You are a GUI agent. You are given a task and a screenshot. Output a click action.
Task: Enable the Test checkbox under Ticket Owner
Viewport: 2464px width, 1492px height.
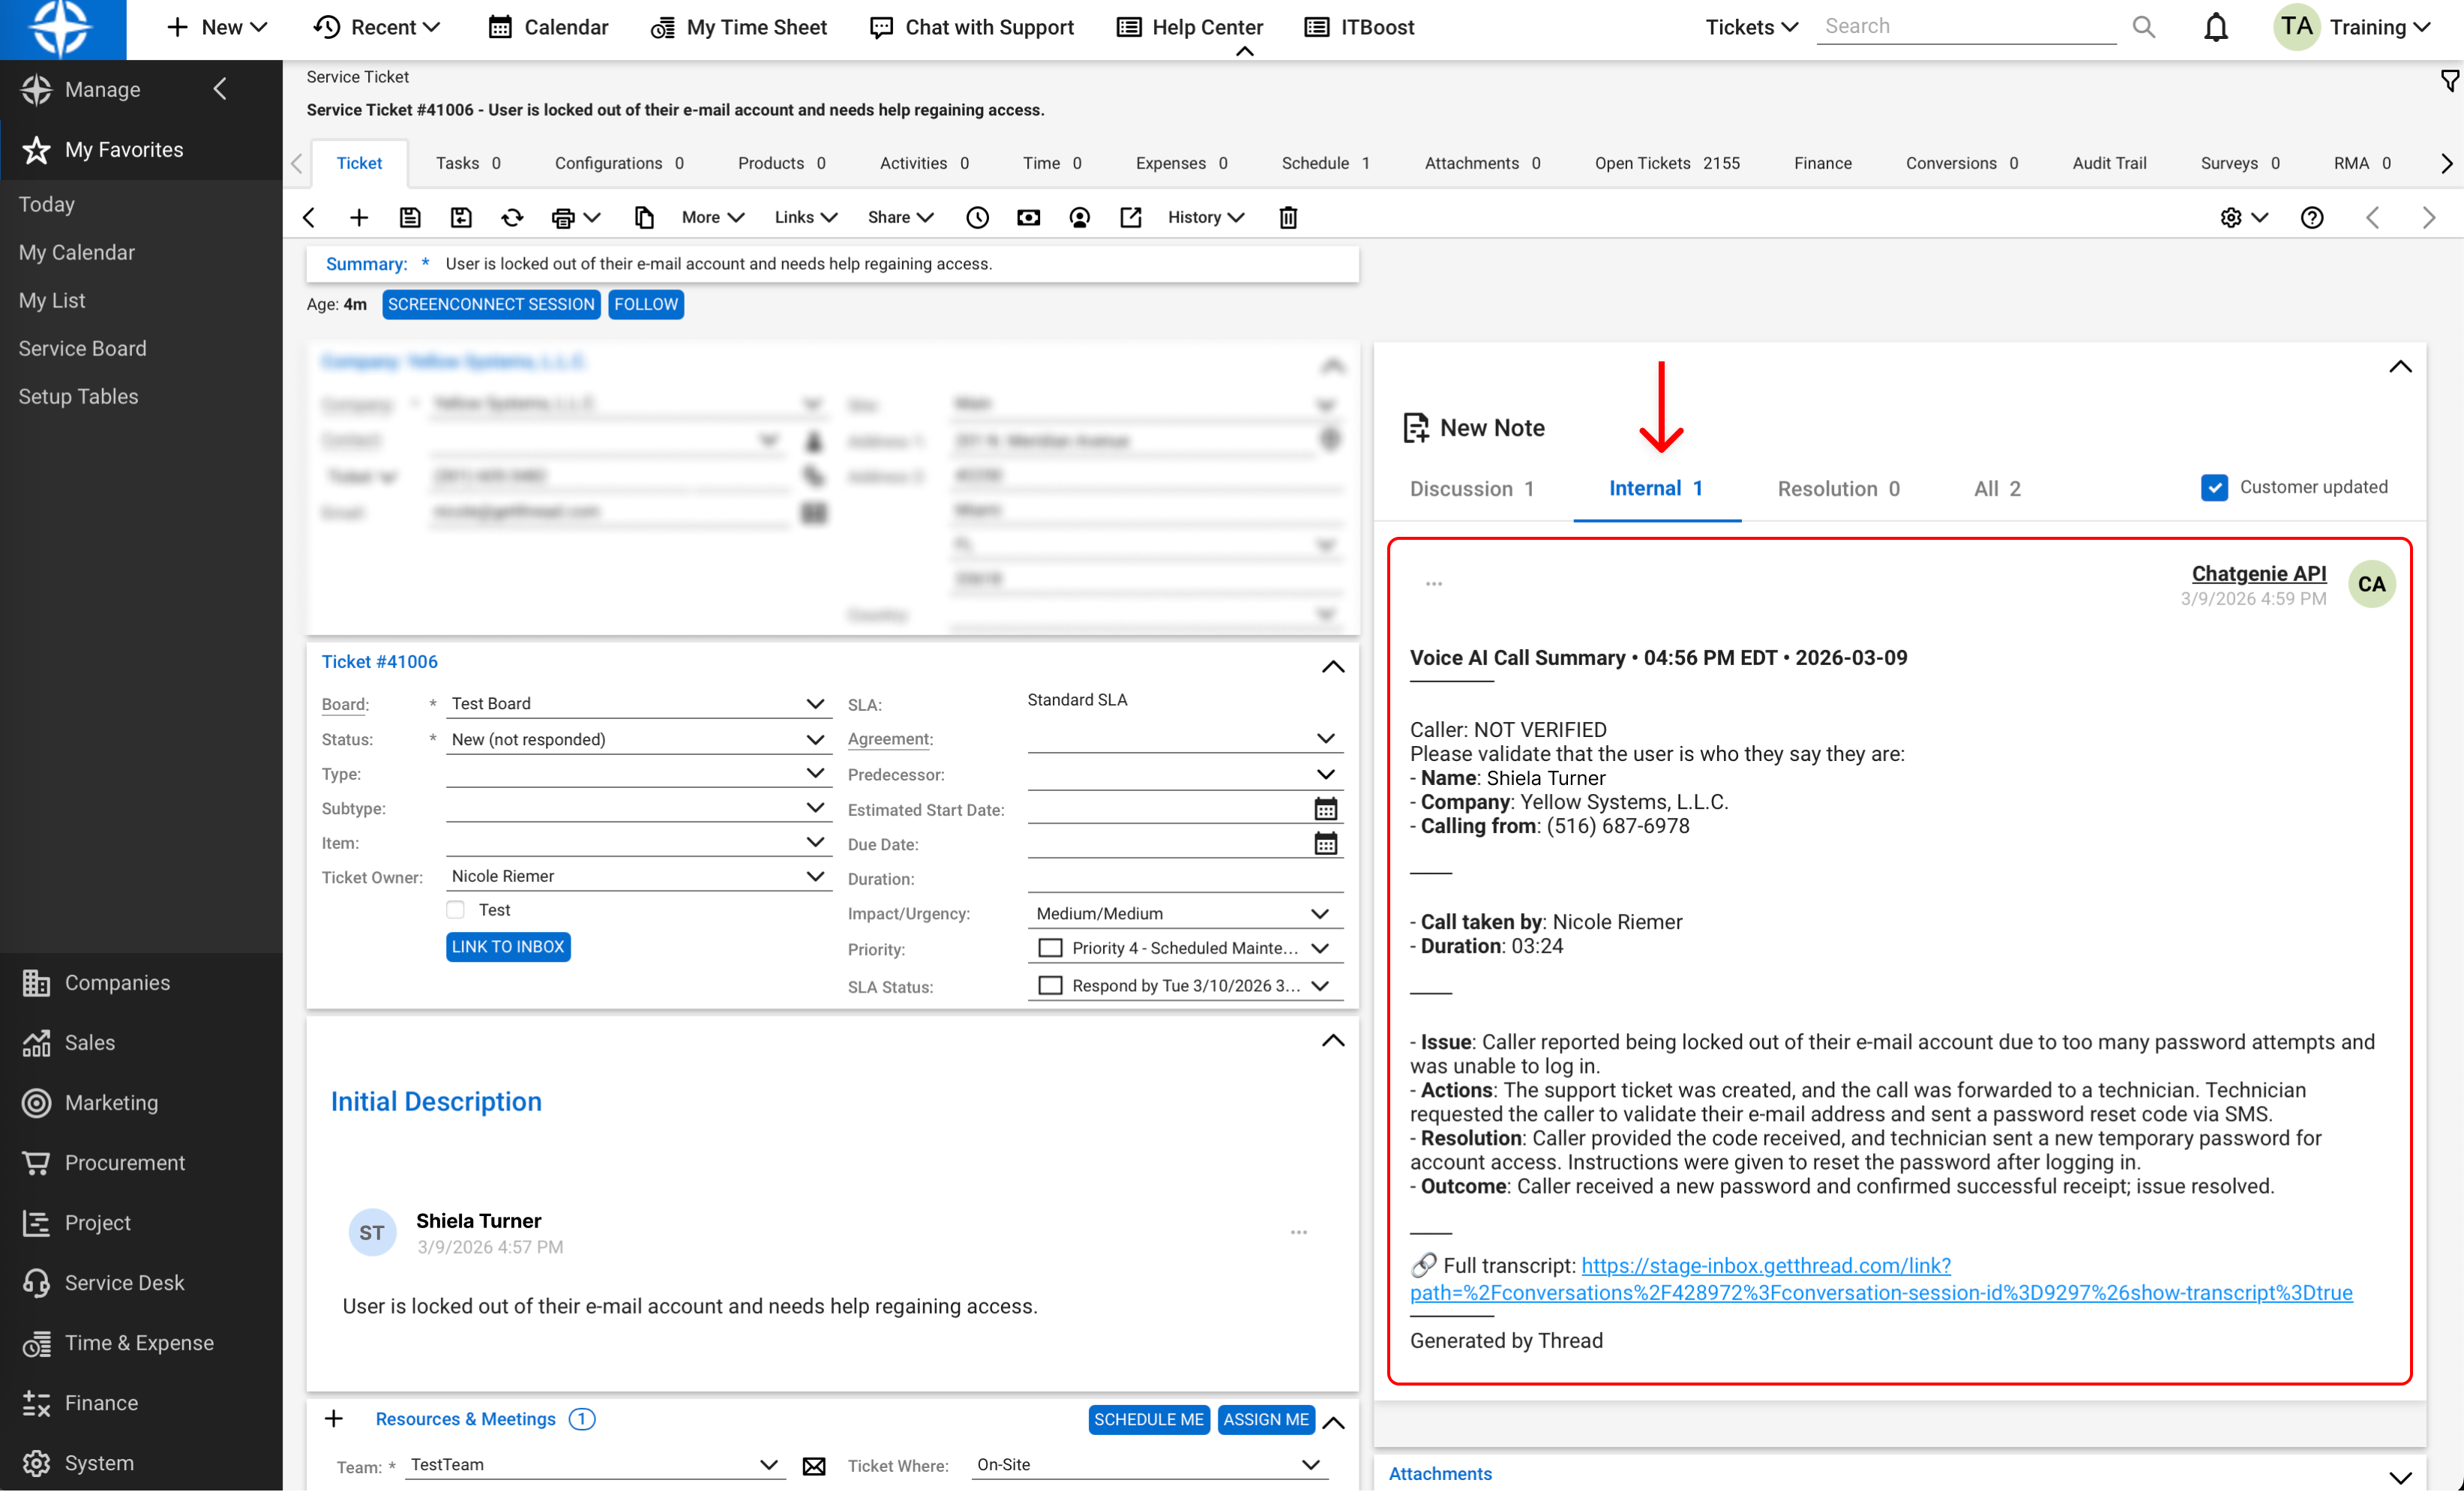[456, 910]
